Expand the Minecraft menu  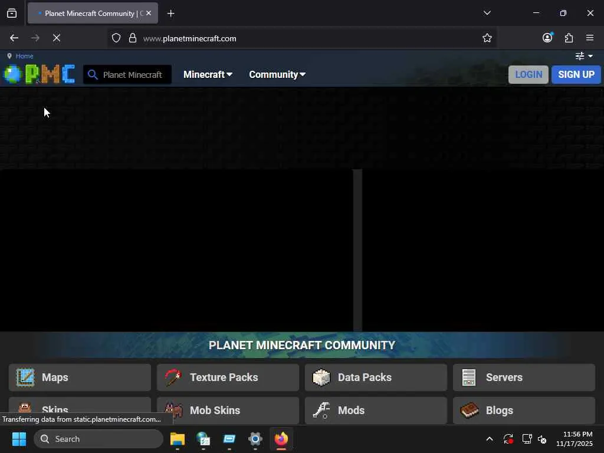point(208,74)
